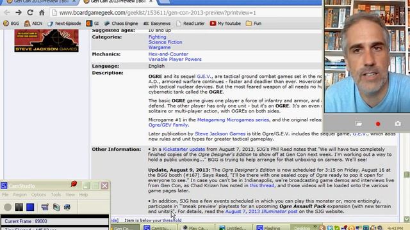Open the Variable Player Powers link
Viewport: 410px width, 230px height.
[x=175, y=59]
